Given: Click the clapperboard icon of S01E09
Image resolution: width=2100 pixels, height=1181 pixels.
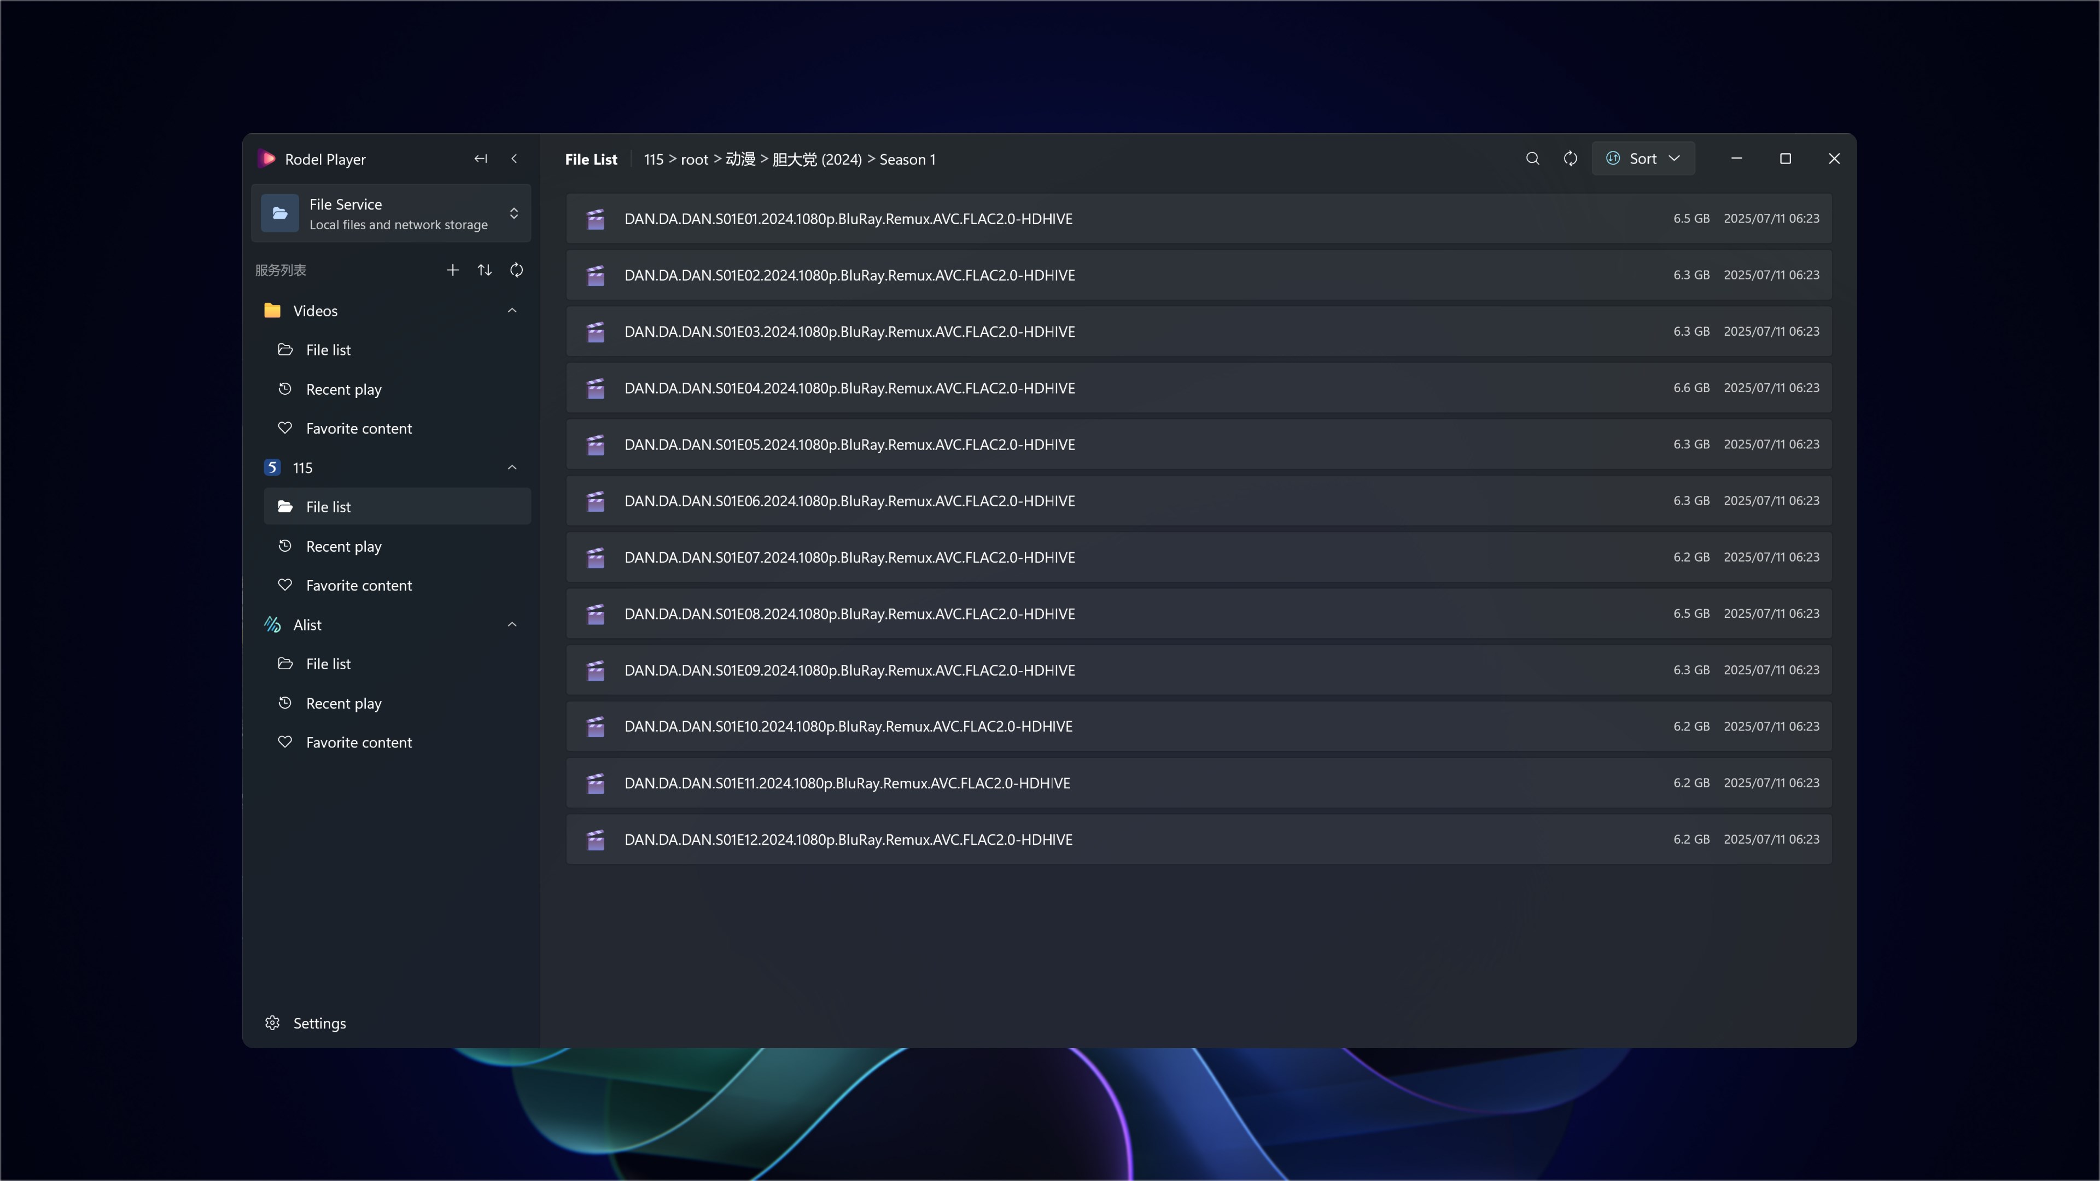Looking at the screenshot, I should pos(596,670).
